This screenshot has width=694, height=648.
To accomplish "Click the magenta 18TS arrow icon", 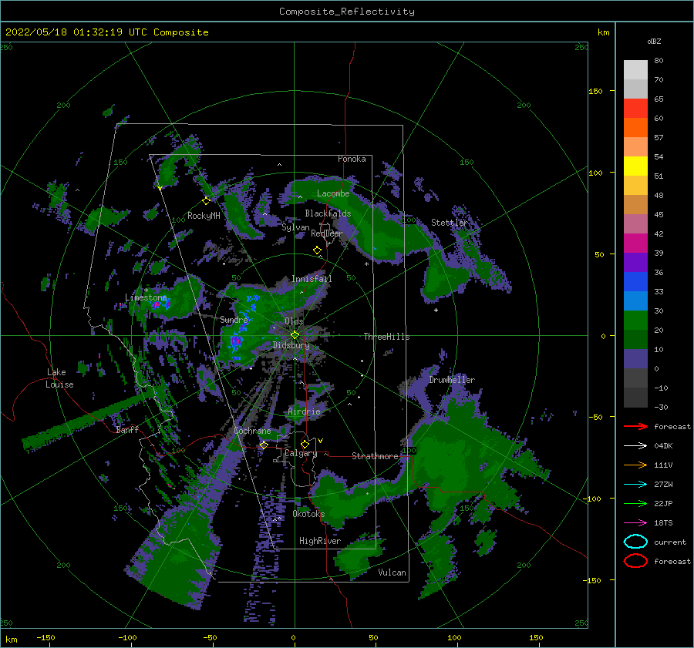I will tap(635, 522).
